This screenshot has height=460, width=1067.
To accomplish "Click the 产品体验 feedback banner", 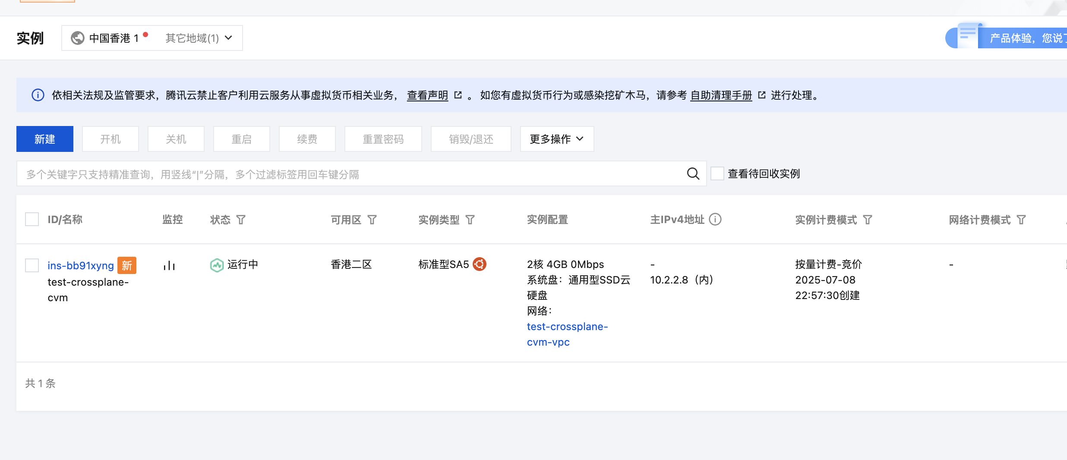I will 1006,38.
